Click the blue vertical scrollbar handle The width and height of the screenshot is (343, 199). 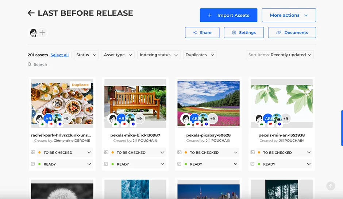tap(342, 128)
